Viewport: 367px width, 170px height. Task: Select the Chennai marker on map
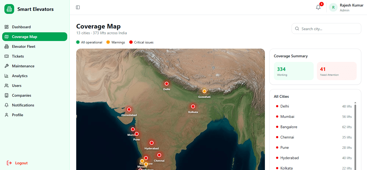[x=159, y=155]
